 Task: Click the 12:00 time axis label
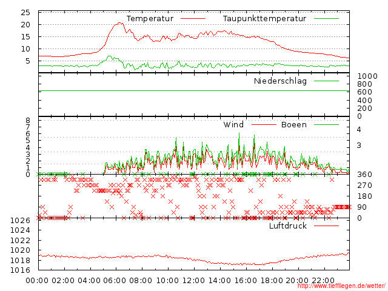click(x=194, y=280)
